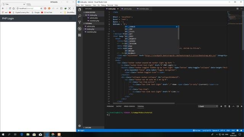Switch to the admin.php editor tab
This screenshot has height=137, width=244.
click(x=127, y=9)
